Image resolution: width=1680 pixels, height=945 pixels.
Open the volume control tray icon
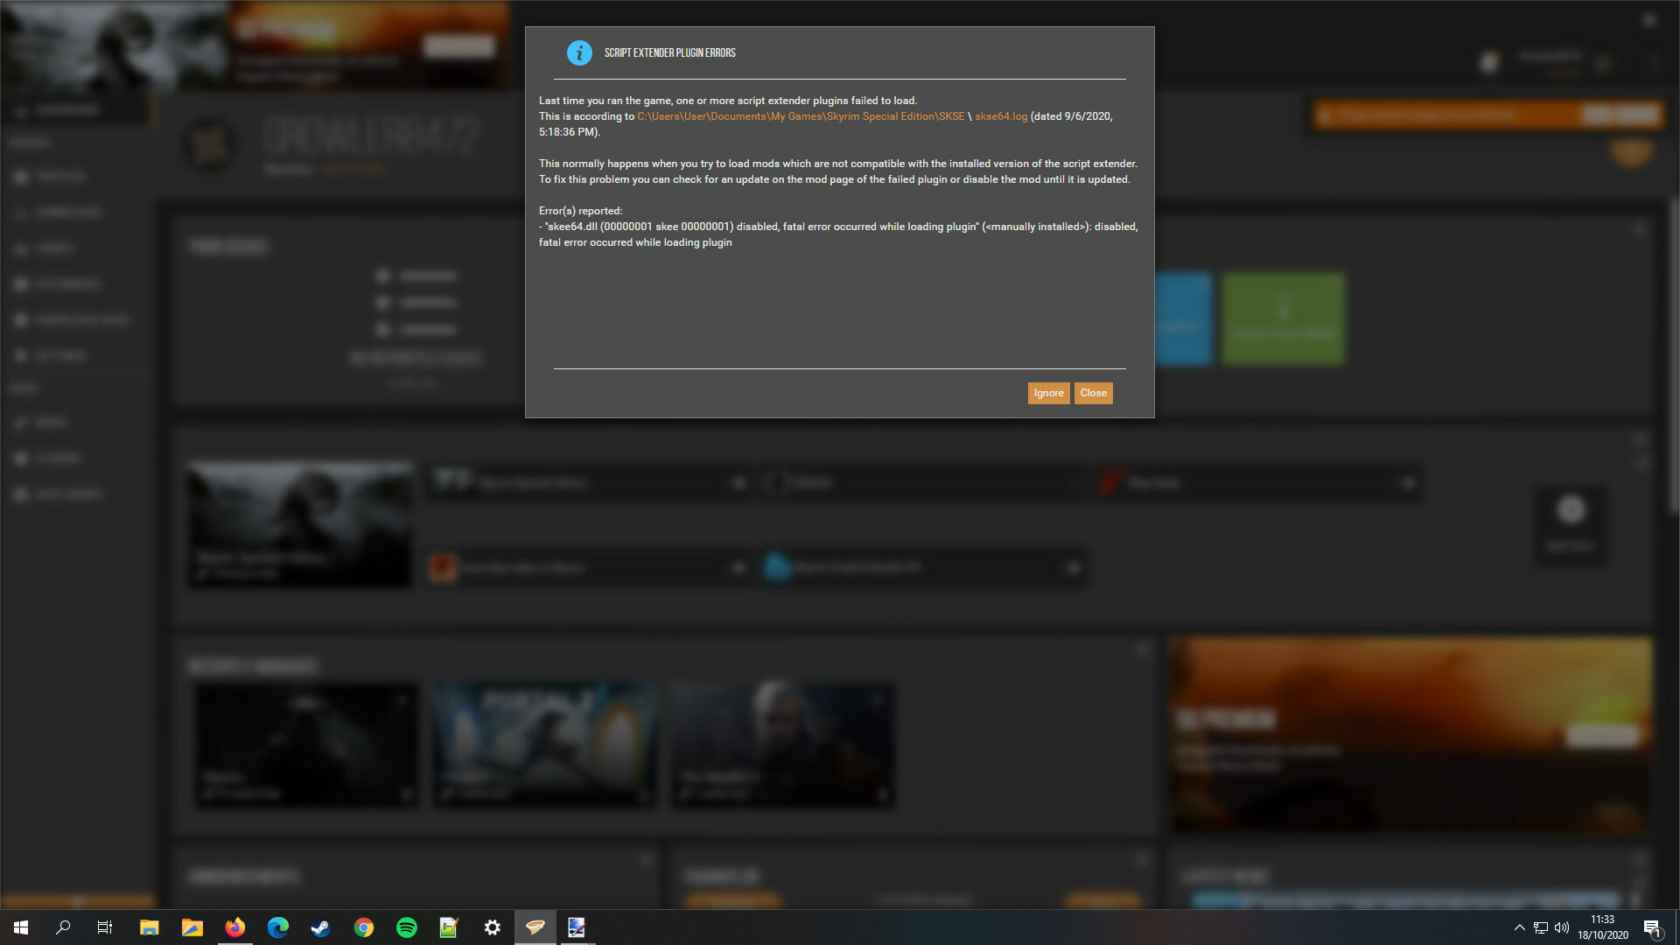point(1562,927)
